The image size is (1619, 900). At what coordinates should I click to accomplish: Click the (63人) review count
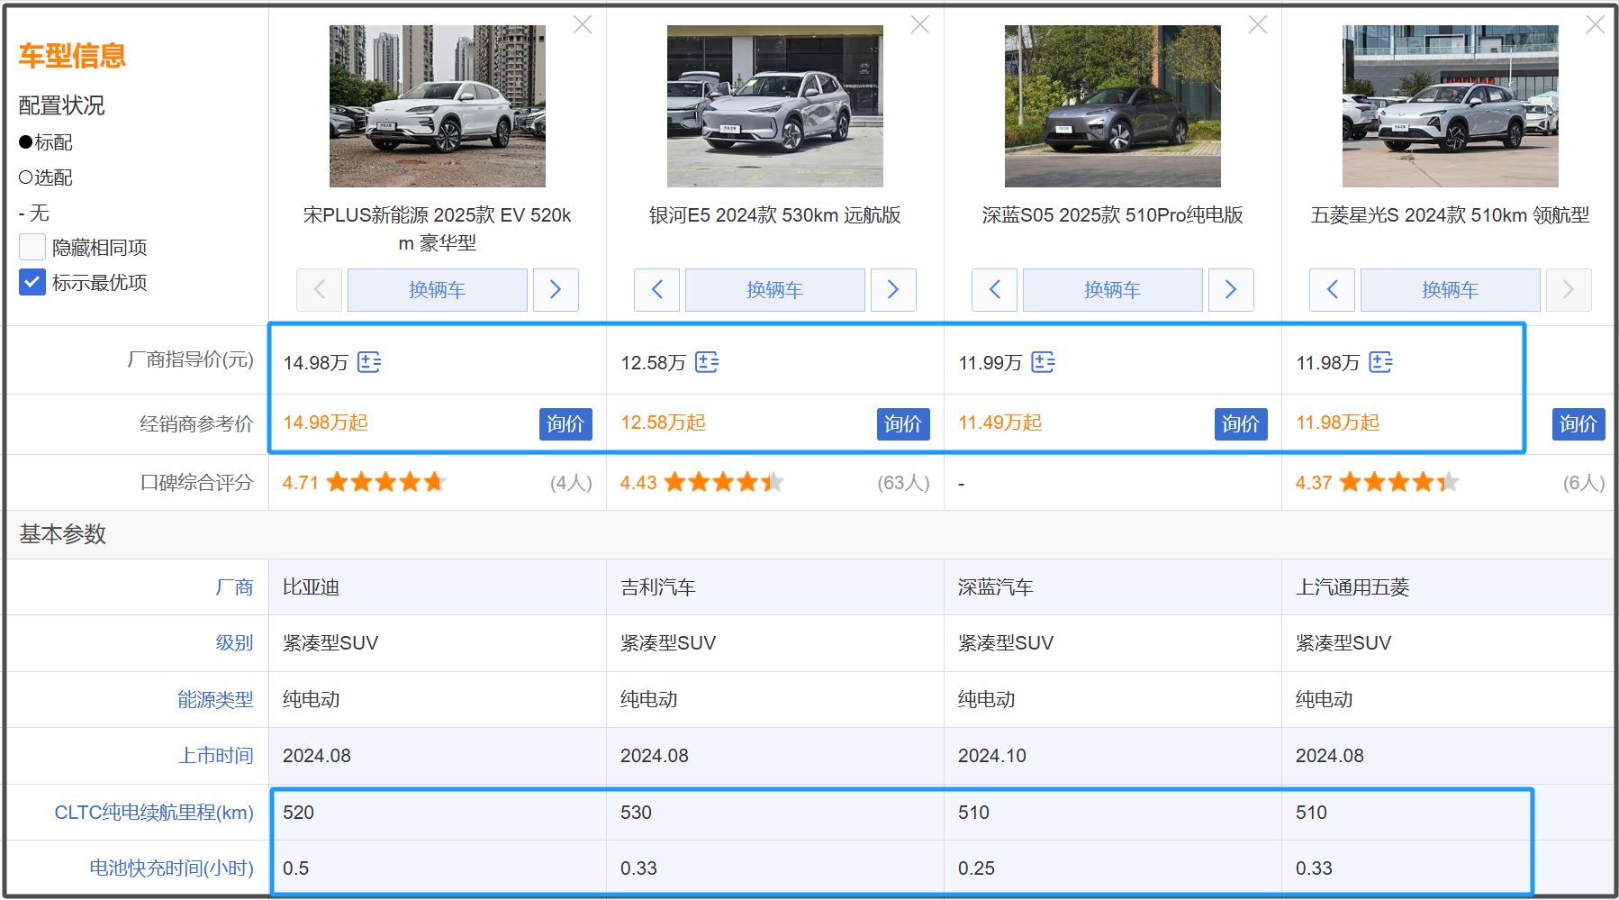(904, 483)
